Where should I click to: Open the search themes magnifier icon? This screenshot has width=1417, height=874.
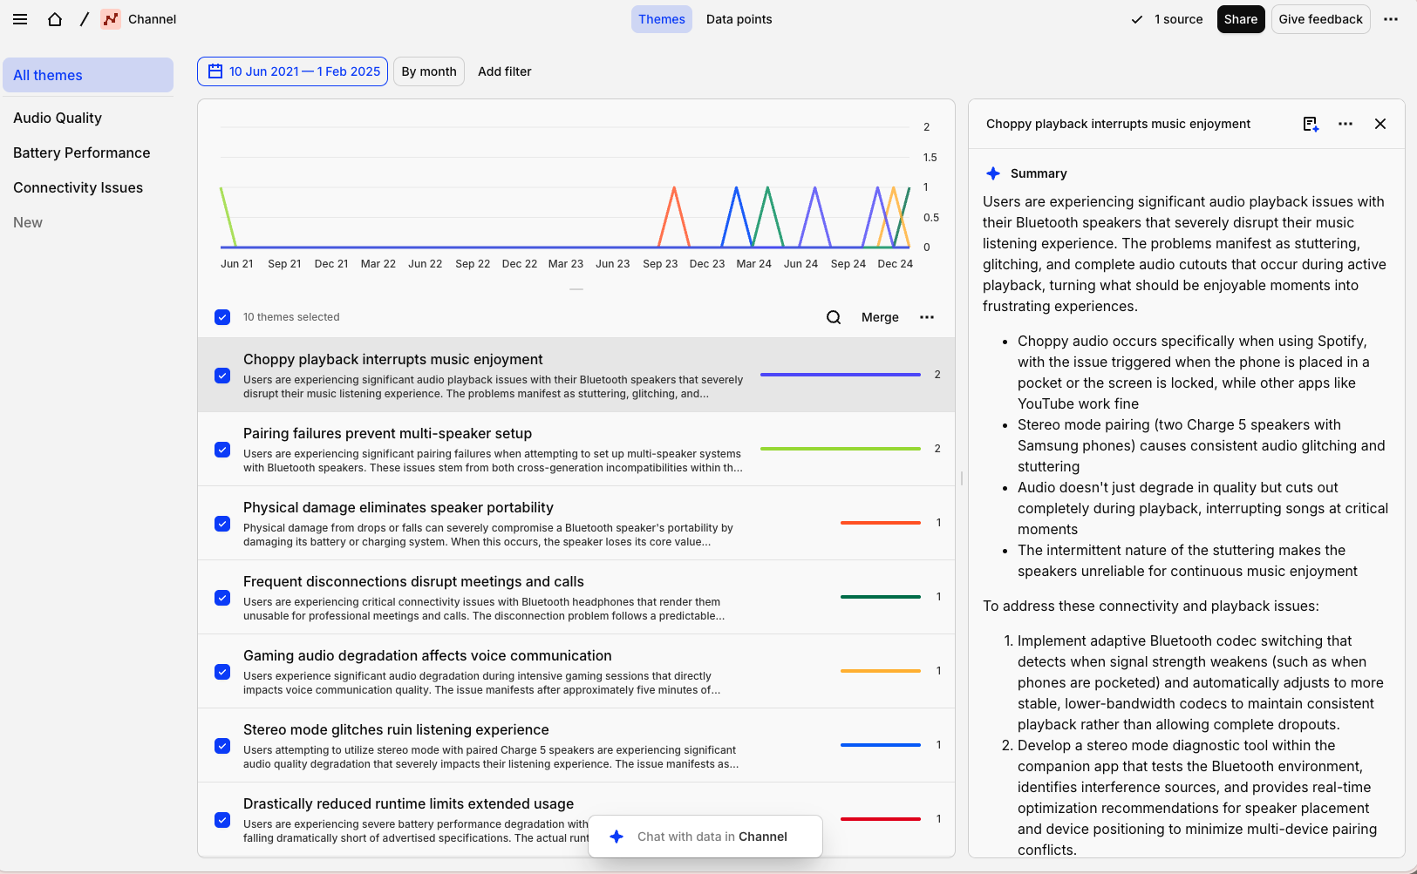tap(834, 317)
